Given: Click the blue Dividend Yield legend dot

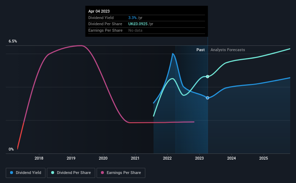Looking at the screenshot, I should pyautogui.click(x=12, y=173).
